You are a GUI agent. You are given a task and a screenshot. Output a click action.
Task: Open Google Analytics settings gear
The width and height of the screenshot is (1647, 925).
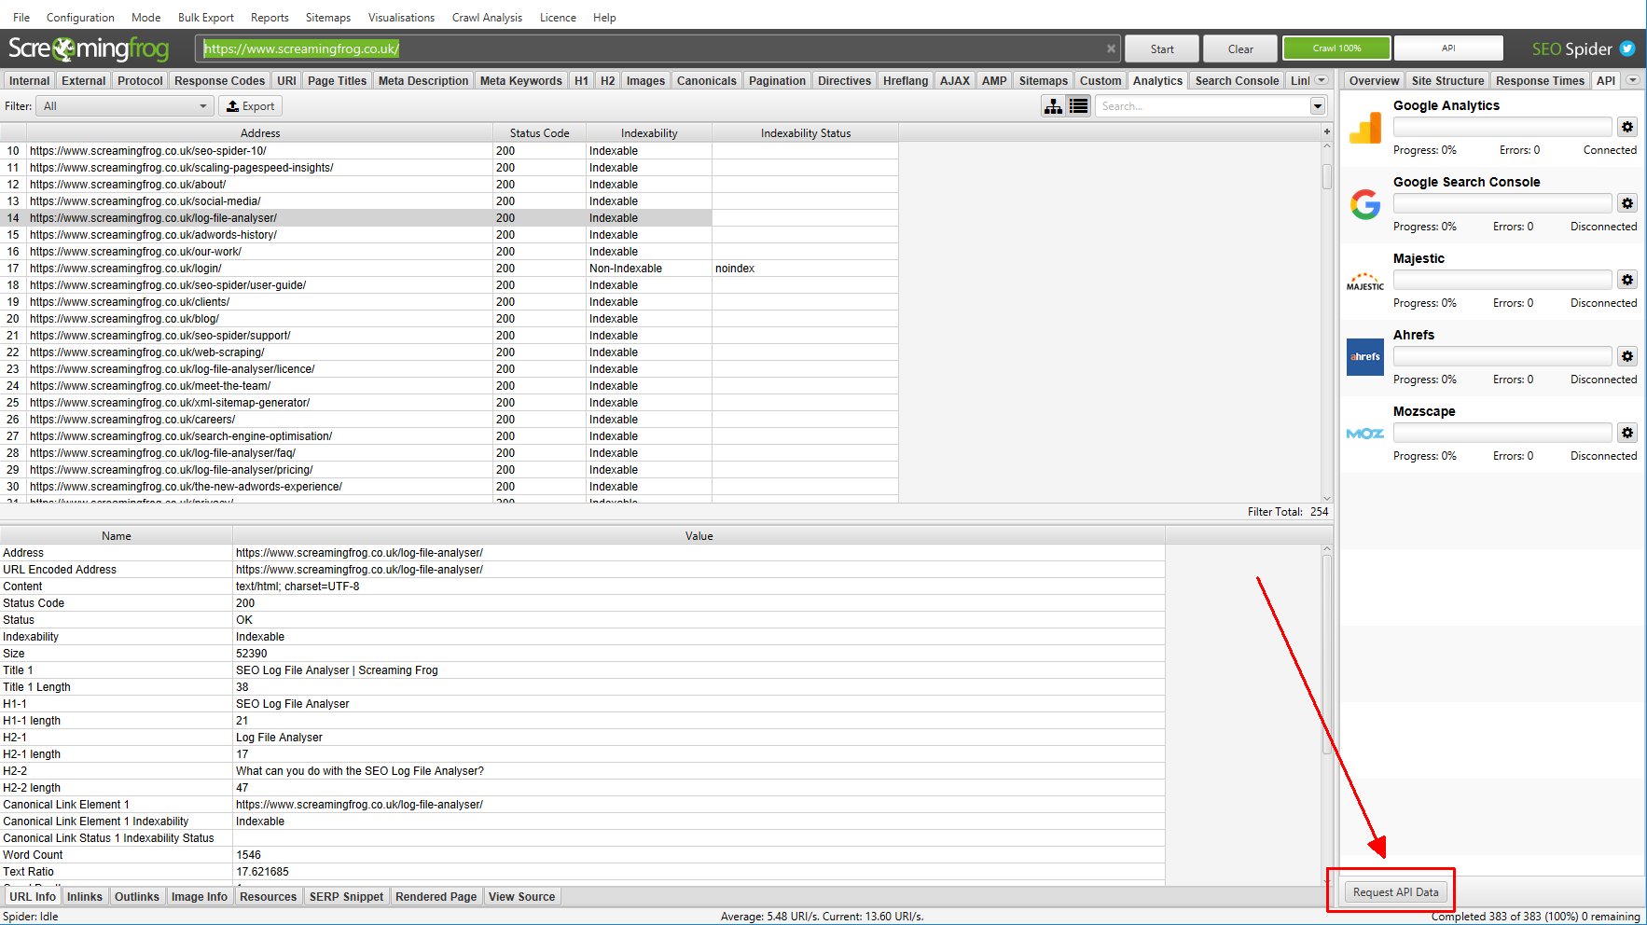click(1626, 127)
